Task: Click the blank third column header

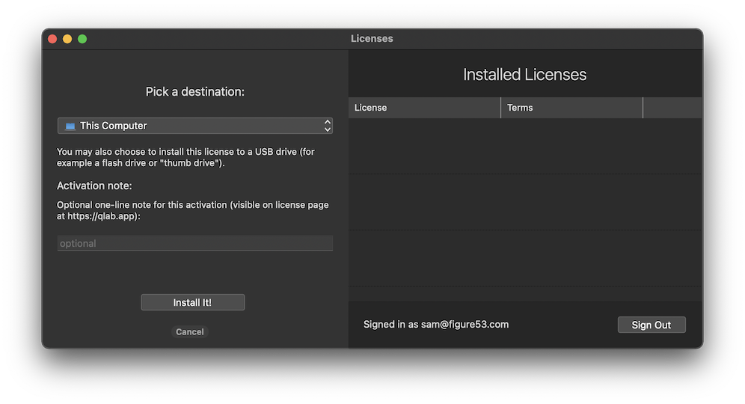Action: (672, 108)
